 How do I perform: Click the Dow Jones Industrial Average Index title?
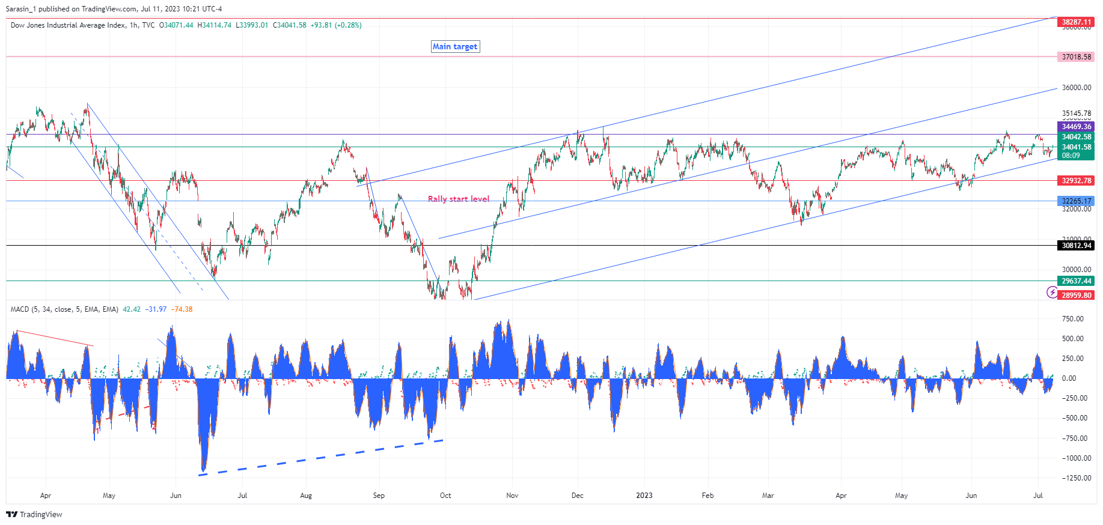point(68,25)
